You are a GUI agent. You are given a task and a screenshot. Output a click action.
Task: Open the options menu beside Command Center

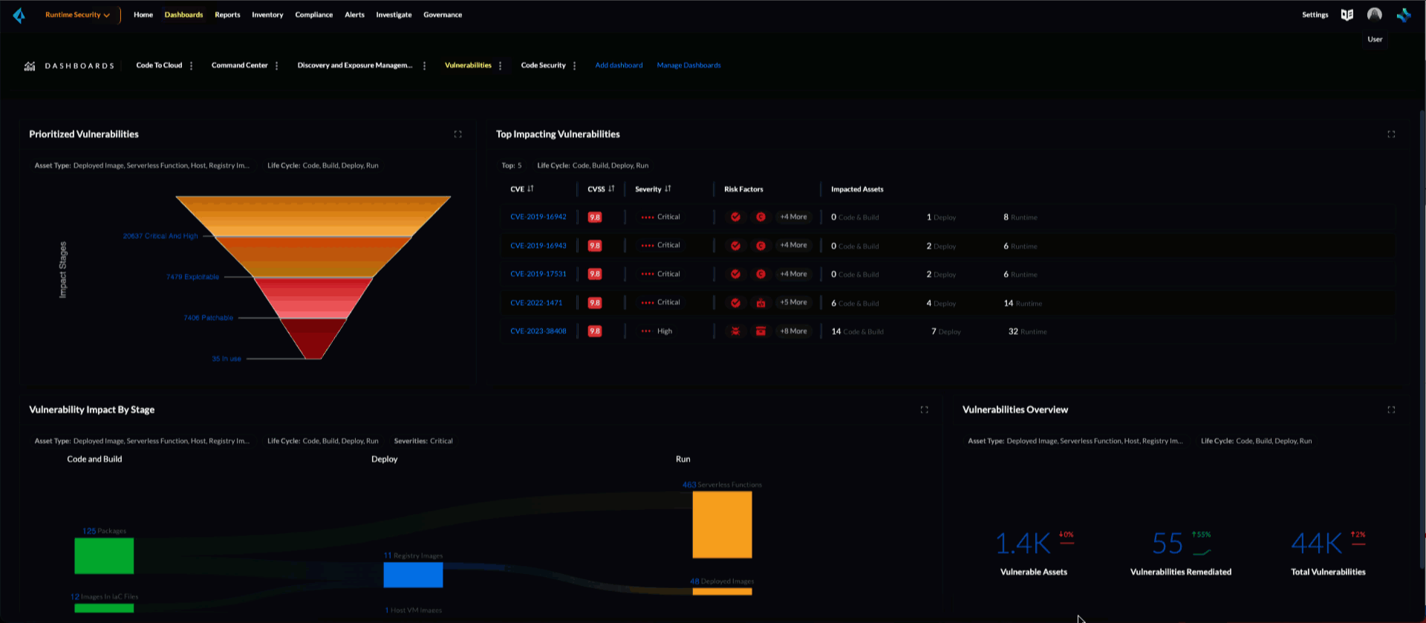[x=277, y=66]
